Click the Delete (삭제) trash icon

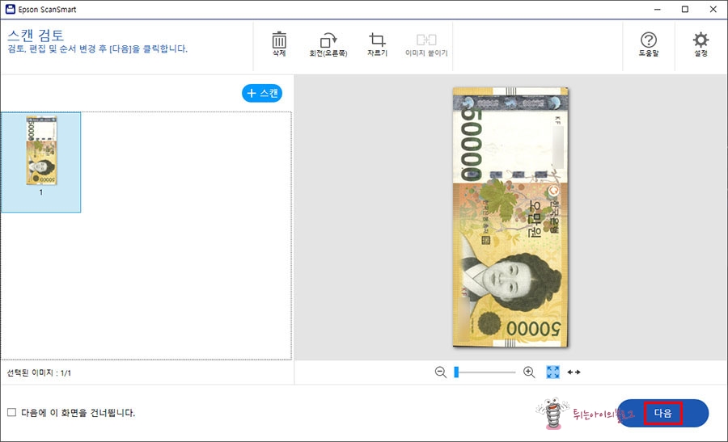coord(279,44)
